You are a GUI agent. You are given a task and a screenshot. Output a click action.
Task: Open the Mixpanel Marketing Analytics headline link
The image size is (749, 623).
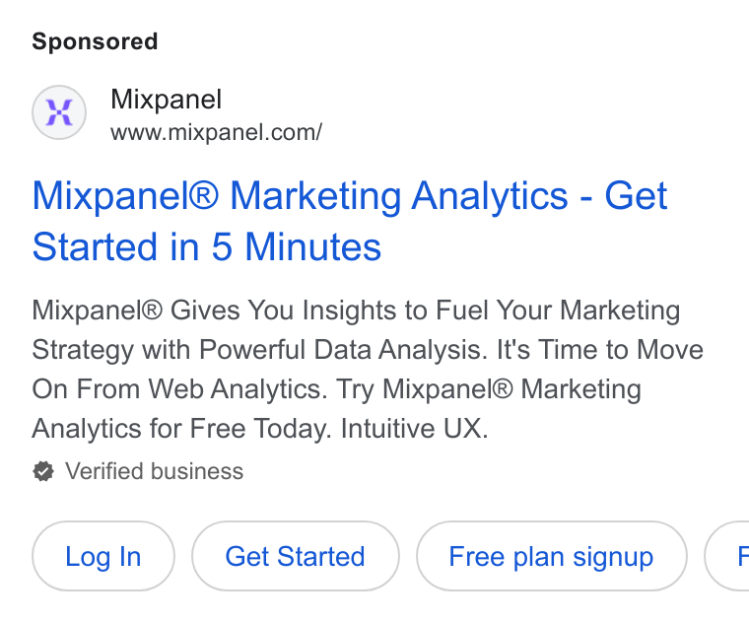(x=350, y=221)
